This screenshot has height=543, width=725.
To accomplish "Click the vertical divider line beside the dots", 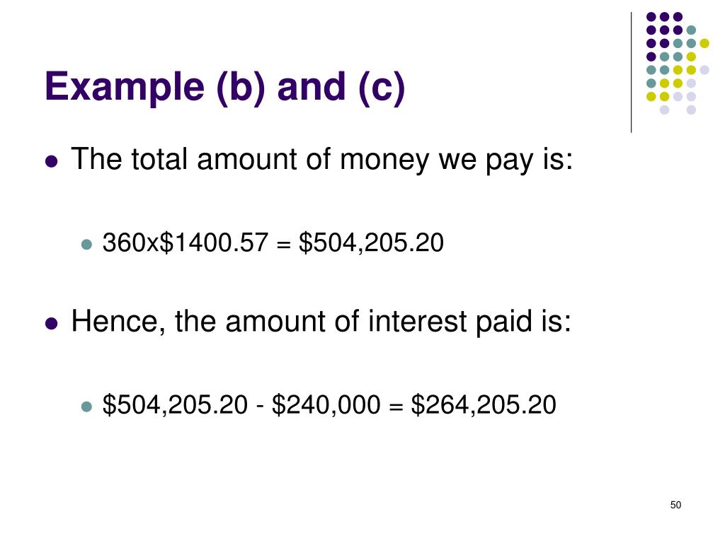I will pos(631,72).
